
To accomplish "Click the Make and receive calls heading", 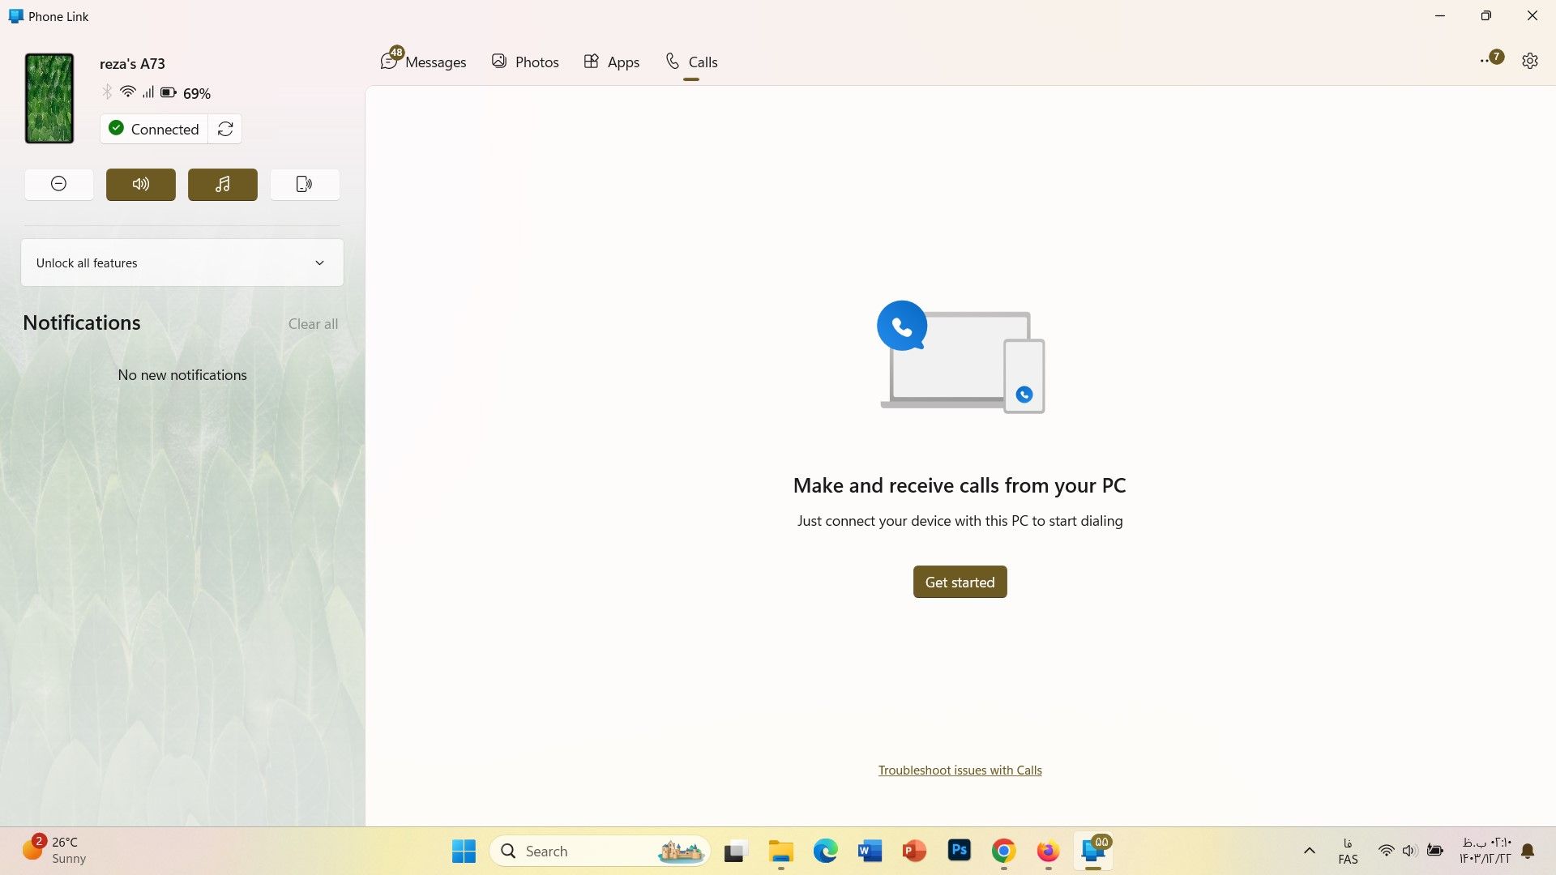I will coord(960,485).
